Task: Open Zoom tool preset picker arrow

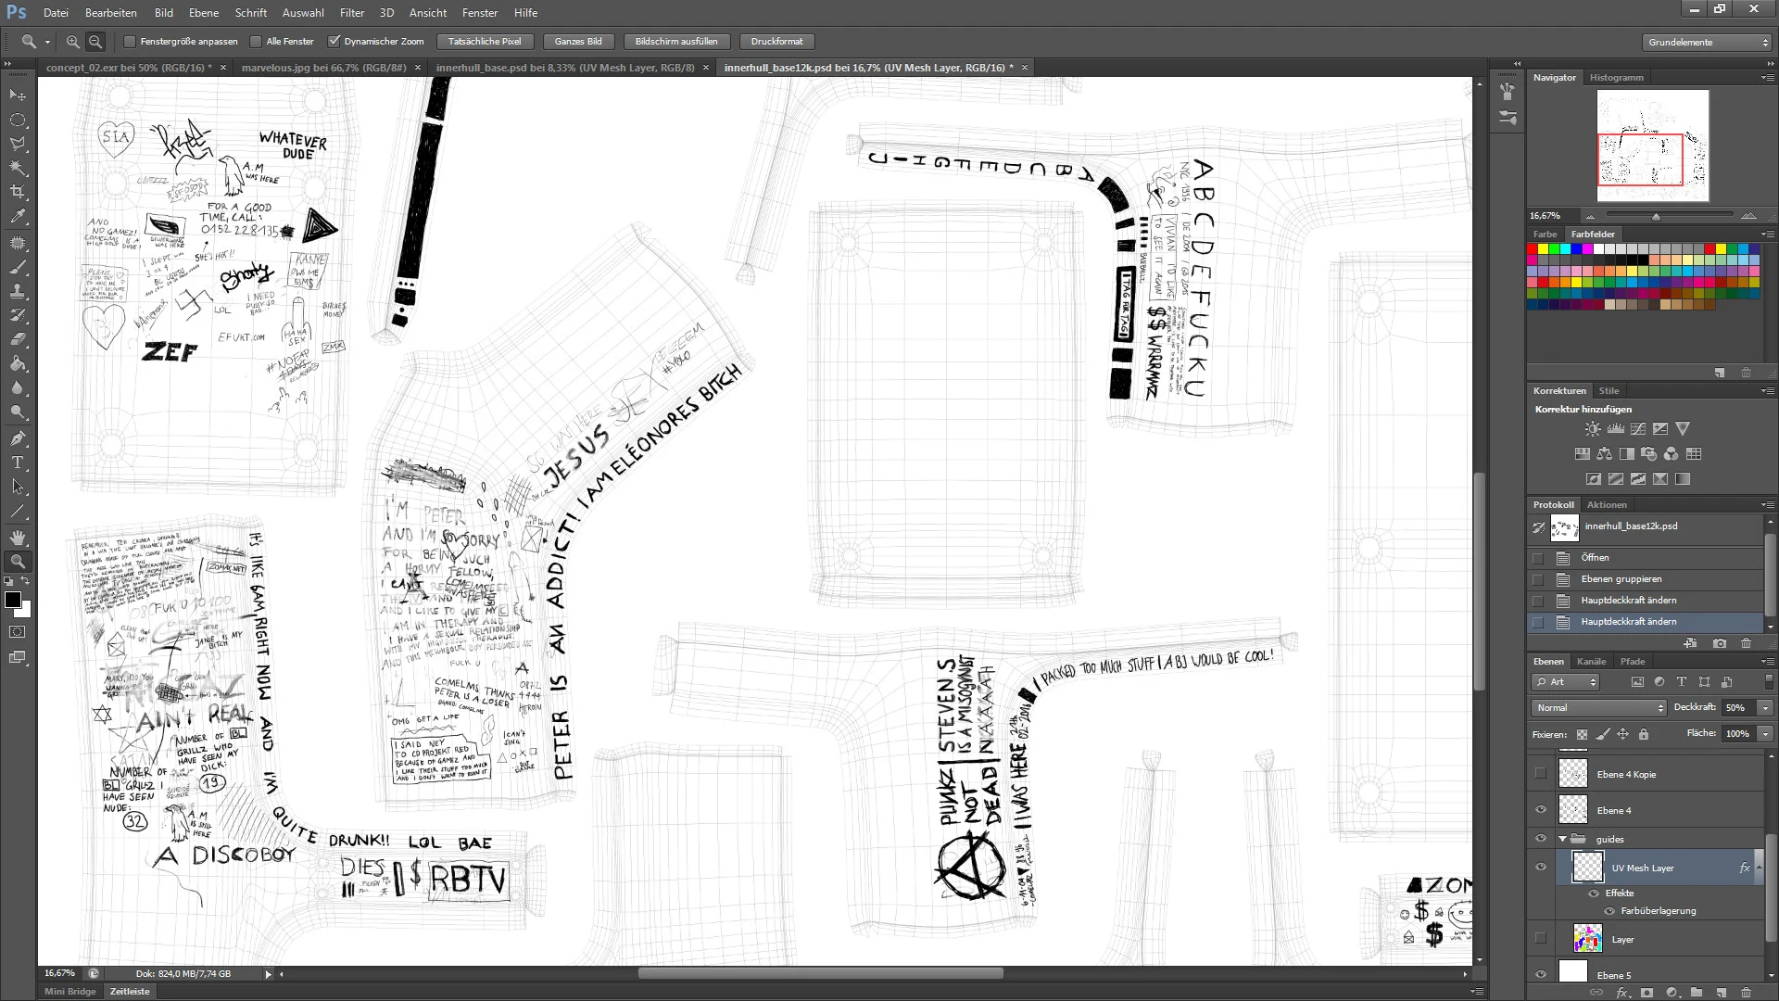Action: [47, 42]
